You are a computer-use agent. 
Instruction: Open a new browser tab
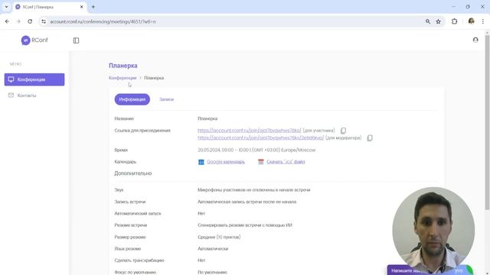[93, 7]
